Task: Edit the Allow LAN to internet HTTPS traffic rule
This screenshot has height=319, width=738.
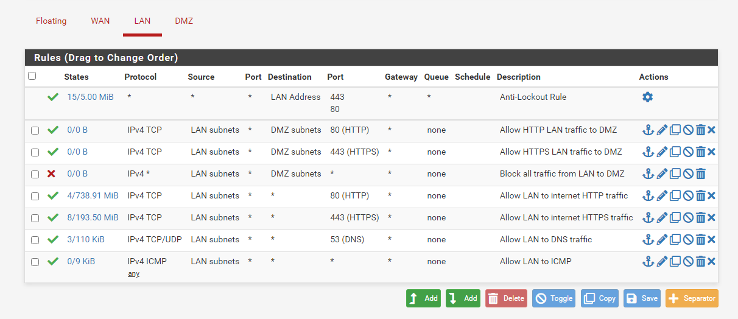Action: point(662,217)
